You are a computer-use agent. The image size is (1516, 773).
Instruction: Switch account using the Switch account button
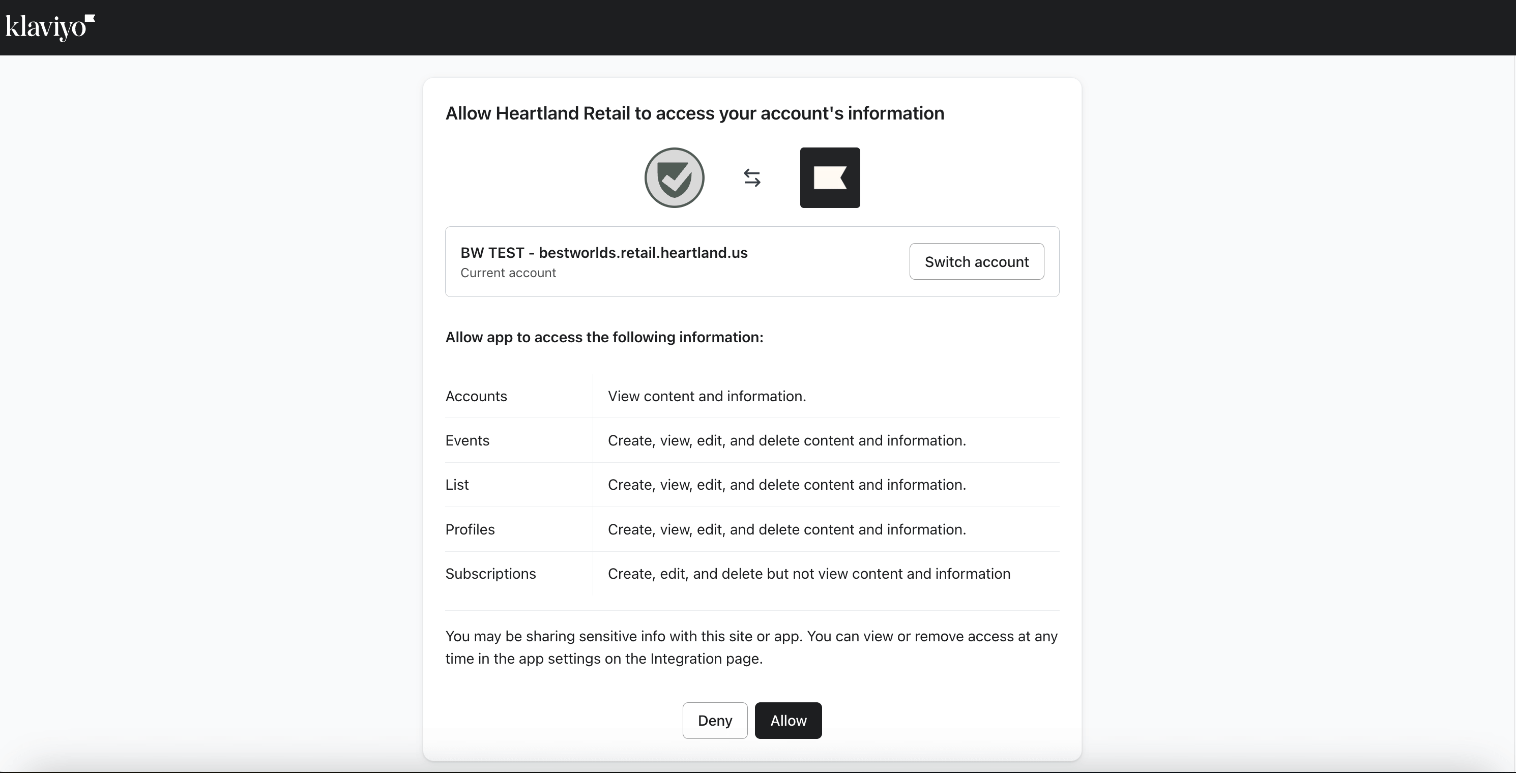[x=976, y=262]
